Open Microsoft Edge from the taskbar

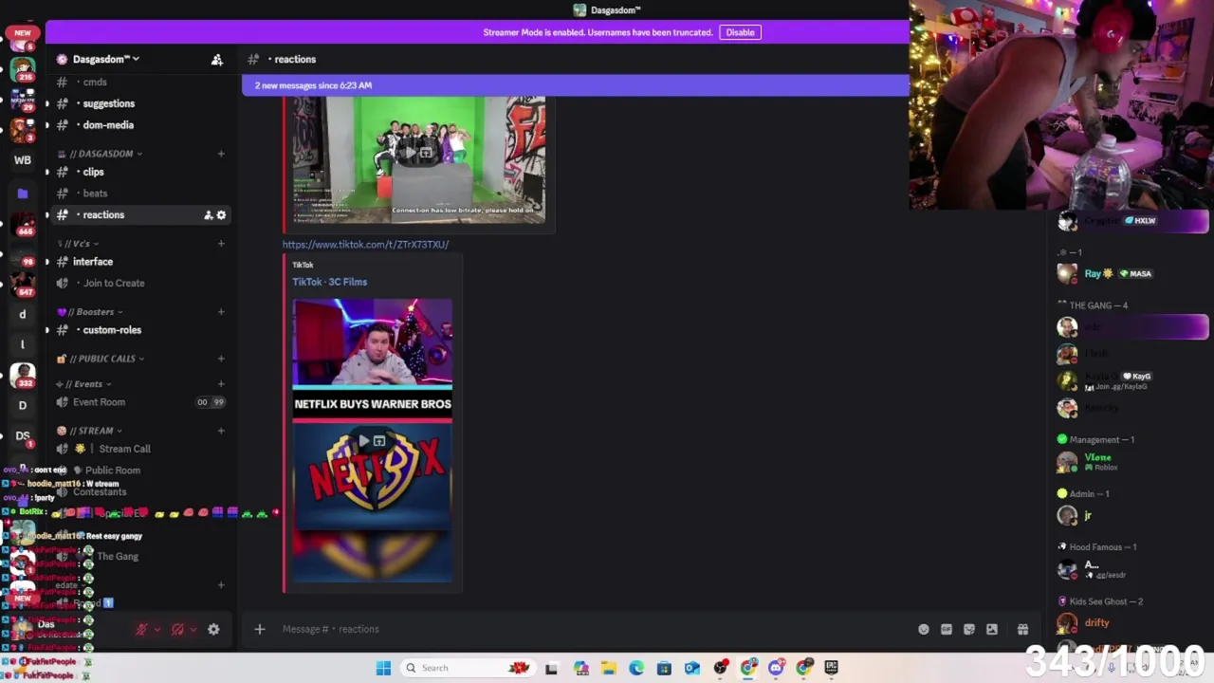coord(636,668)
